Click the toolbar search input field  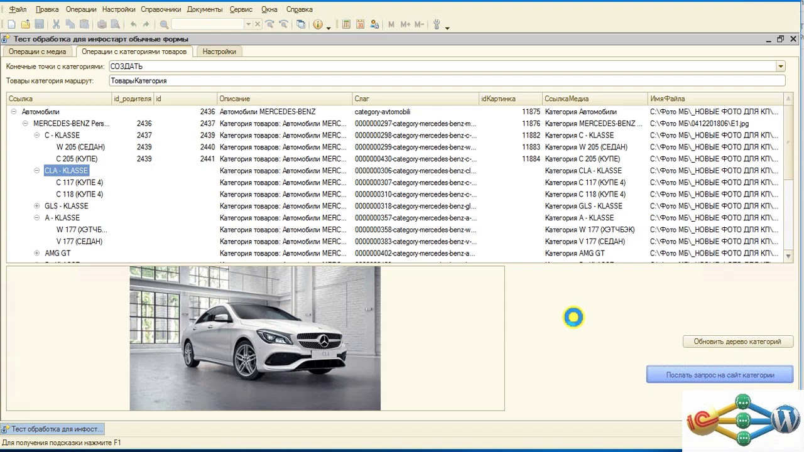point(208,24)
